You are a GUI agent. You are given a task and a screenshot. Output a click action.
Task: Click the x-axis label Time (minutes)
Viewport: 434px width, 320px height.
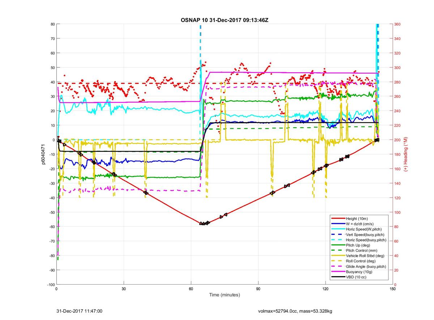point(225,295)
